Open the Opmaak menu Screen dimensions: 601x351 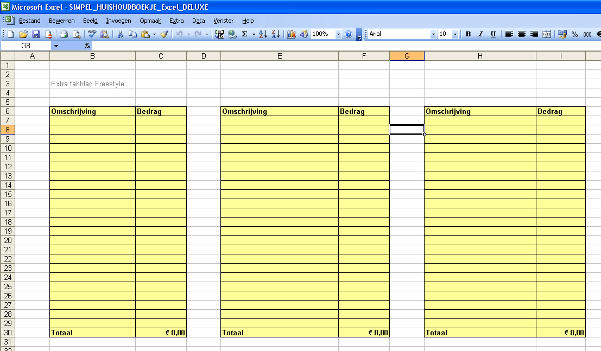pos(150,21)
